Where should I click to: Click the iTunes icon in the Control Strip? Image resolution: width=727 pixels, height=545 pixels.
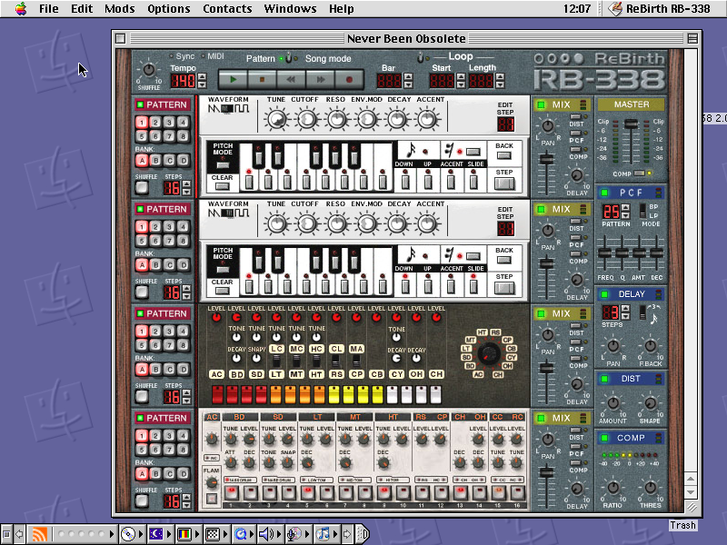click(x=324, y=534)
